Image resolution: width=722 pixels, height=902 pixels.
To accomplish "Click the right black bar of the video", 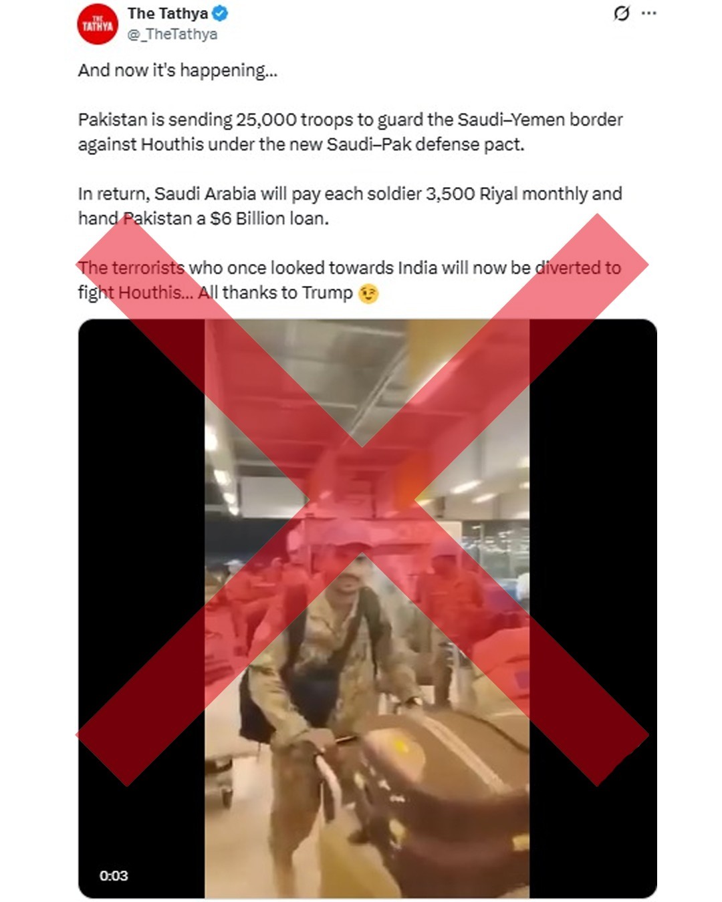I will pyautogui.click(x=593, y=609).
